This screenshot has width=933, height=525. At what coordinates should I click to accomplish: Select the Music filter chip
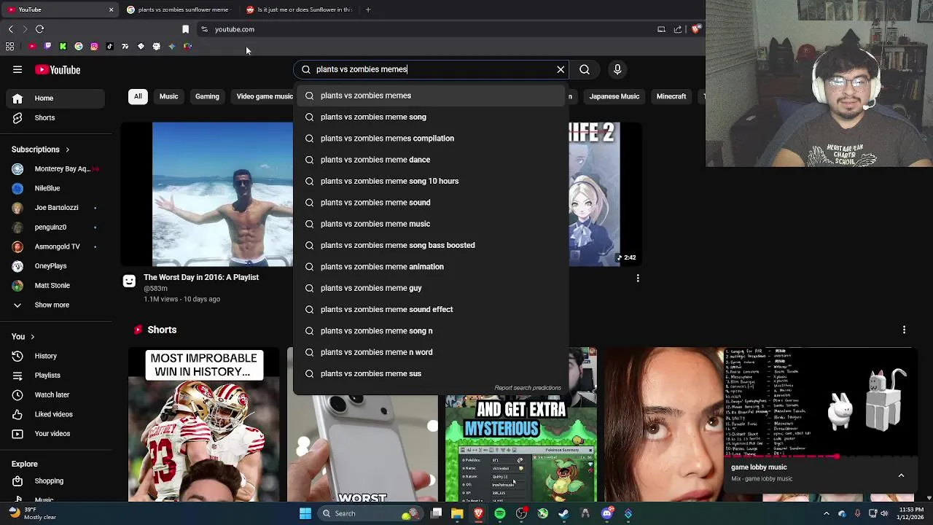pos(168,96)
